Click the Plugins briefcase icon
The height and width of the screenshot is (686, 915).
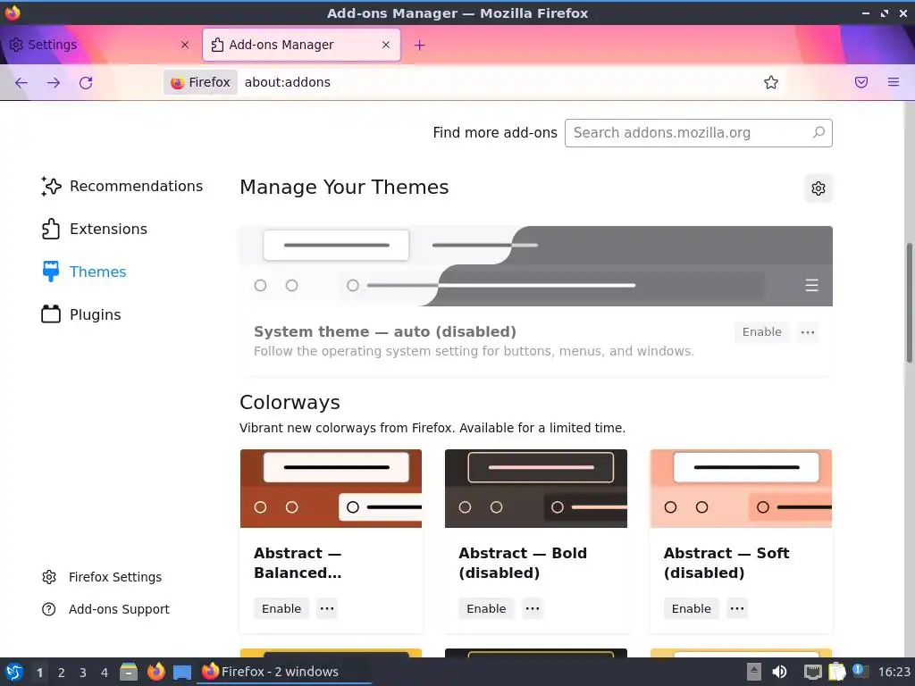[x=51, y=314]
